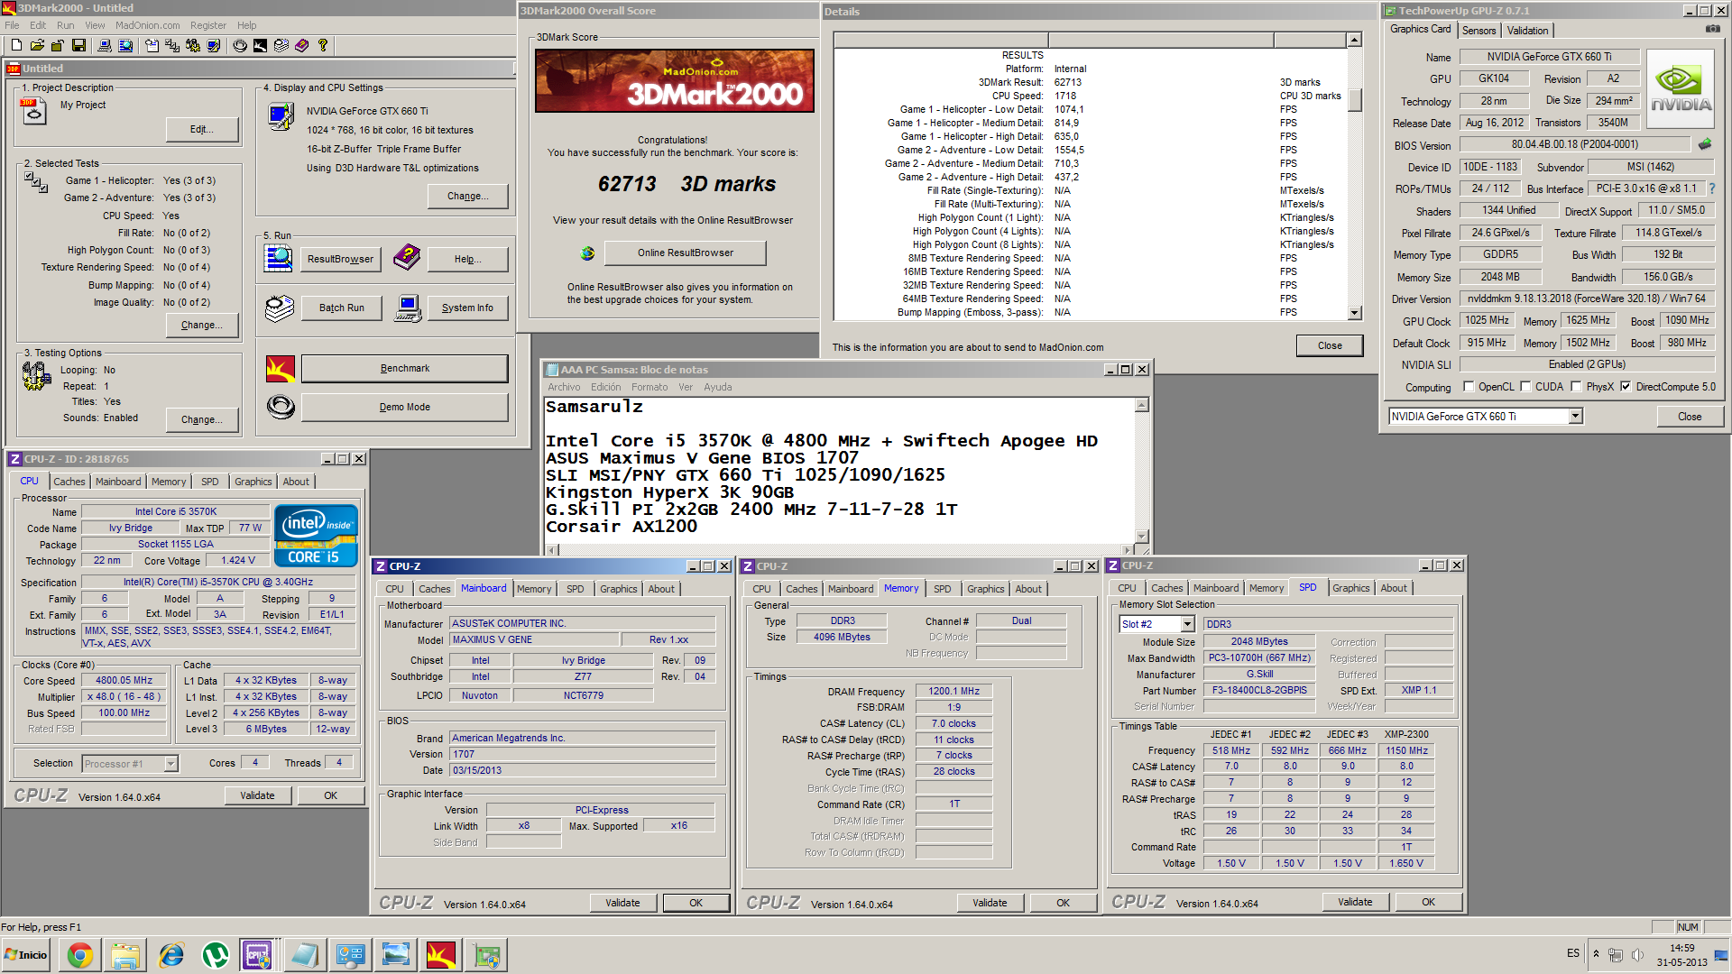
Task: Click the system tray clock
Action: click(1681, 956)
